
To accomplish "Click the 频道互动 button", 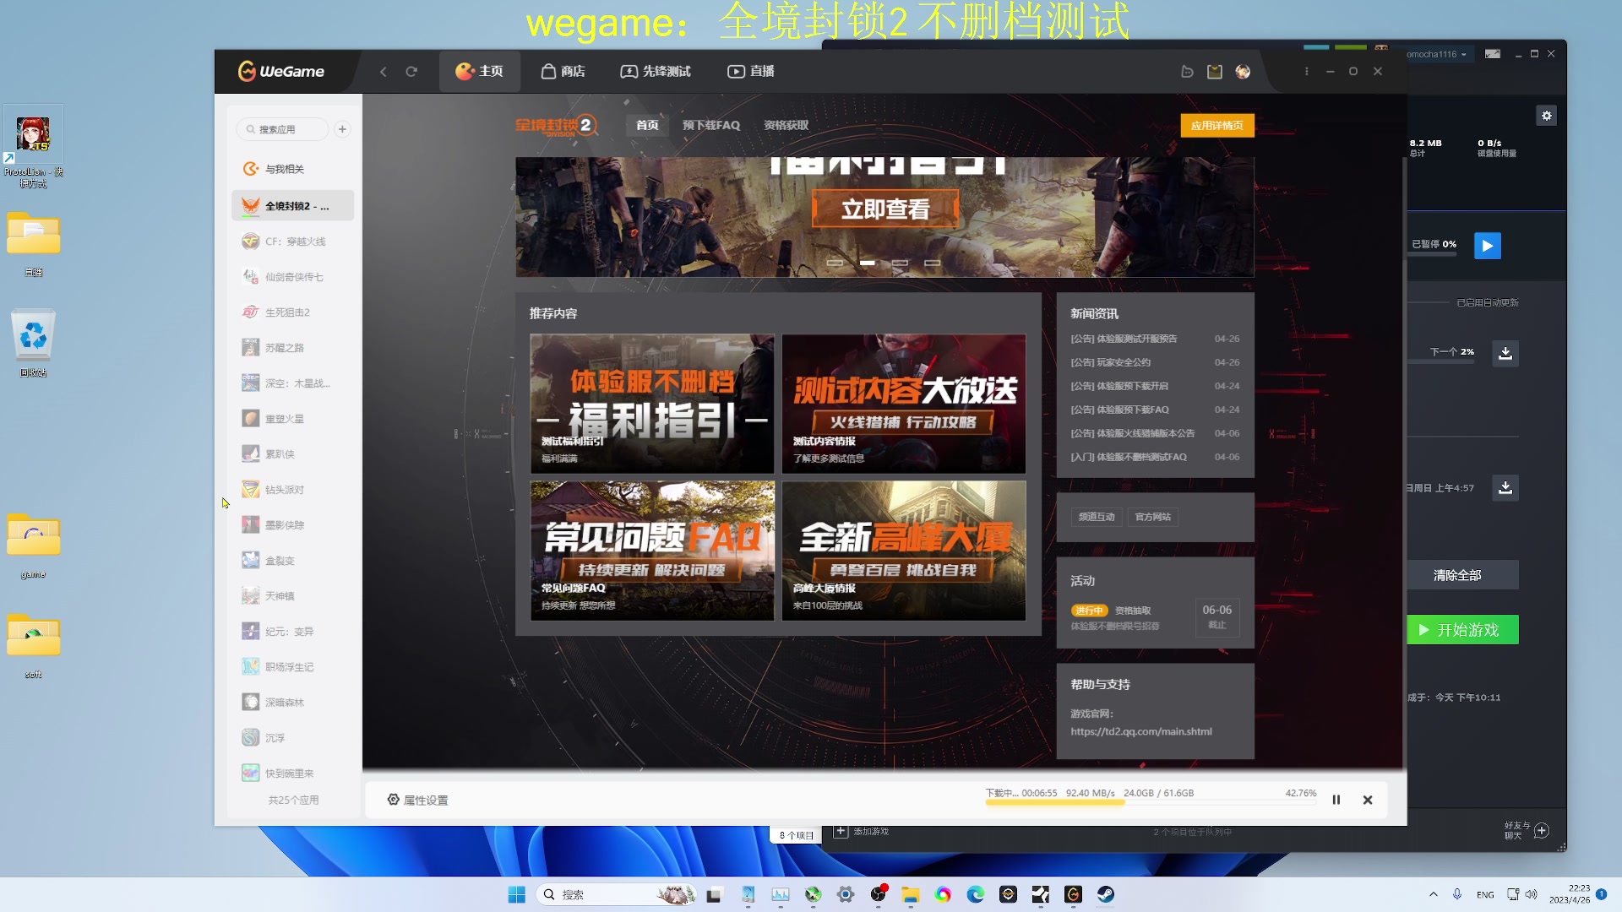I will 1097,517.
